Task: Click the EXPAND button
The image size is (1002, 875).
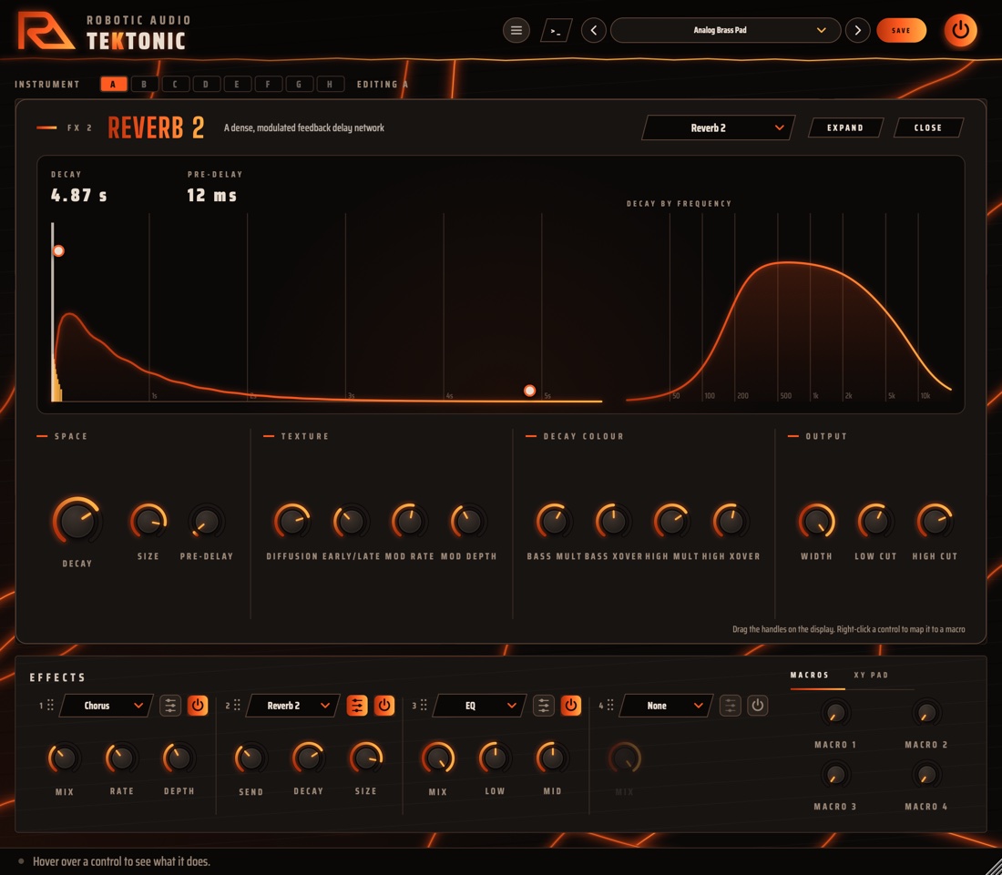Action: [845, 127]
